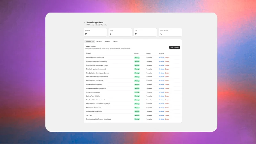
Task: Delete Selling Plans Ski Wax
Action: pos(167,96)
